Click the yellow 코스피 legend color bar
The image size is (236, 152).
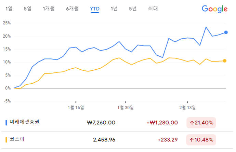[6, 140]
